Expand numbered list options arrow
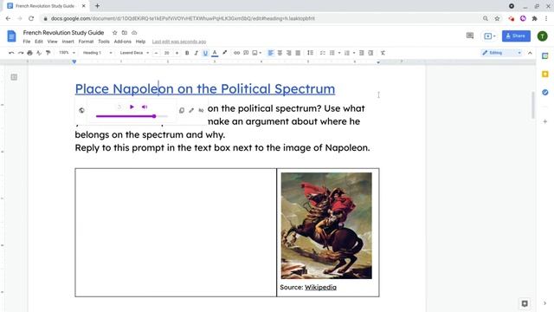This screenshot has width=554, height=312. click(354, 53)
